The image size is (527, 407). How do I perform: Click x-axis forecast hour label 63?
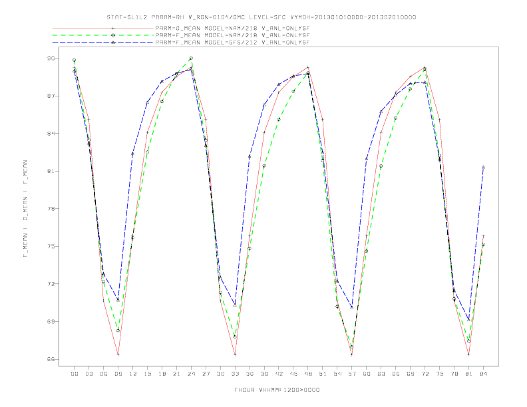coord(381,374)
